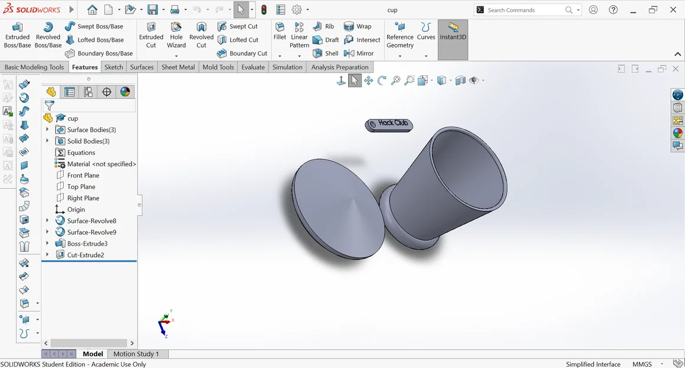Open the ConfigurationManager tab icon
685x368 pixels.
click(x=88, y=92)
